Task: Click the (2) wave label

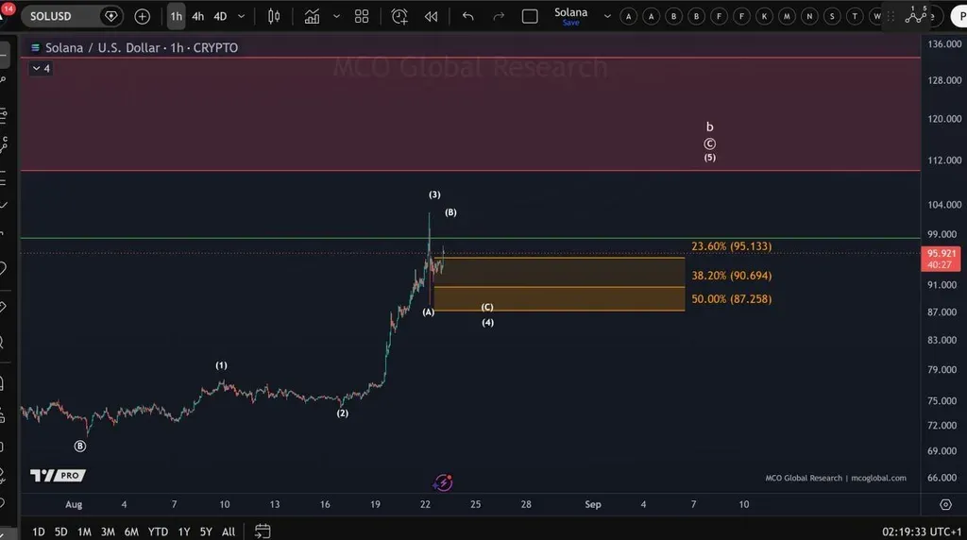Action: [x=342, y=413]
